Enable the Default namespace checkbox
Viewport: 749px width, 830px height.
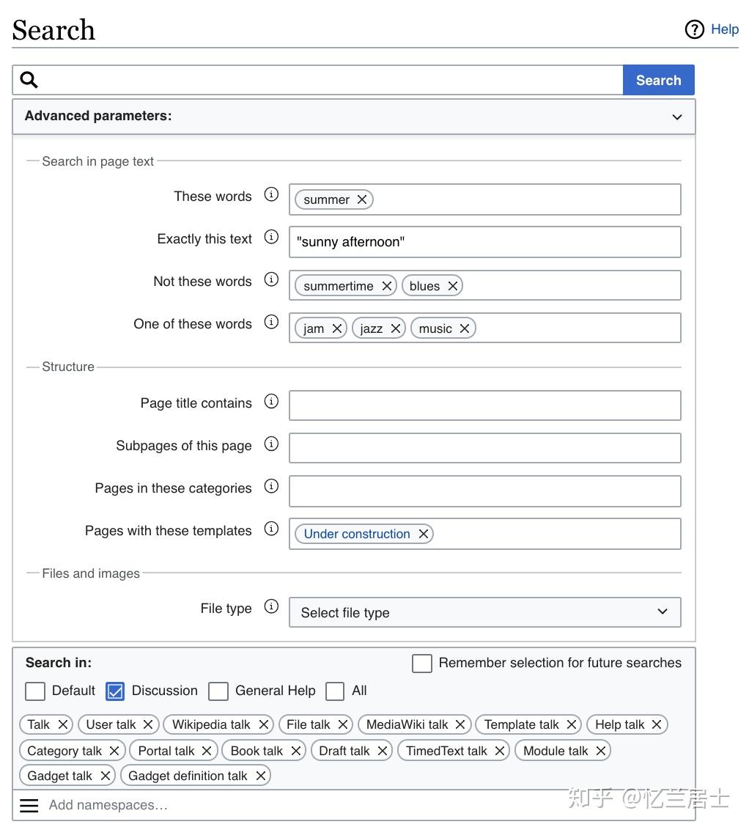pyautogui.click(x=35, y=691)
